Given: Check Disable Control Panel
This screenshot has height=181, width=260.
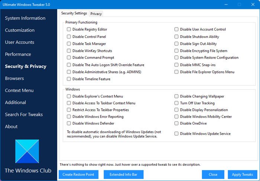Looking at the screenshot, I should [69, 37].
